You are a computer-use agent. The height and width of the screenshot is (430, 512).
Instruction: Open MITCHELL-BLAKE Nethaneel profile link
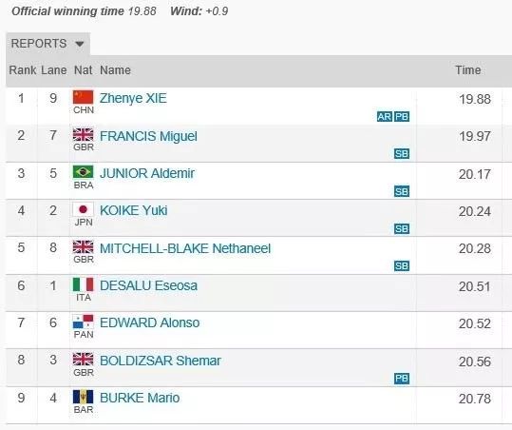click(185, 248)
